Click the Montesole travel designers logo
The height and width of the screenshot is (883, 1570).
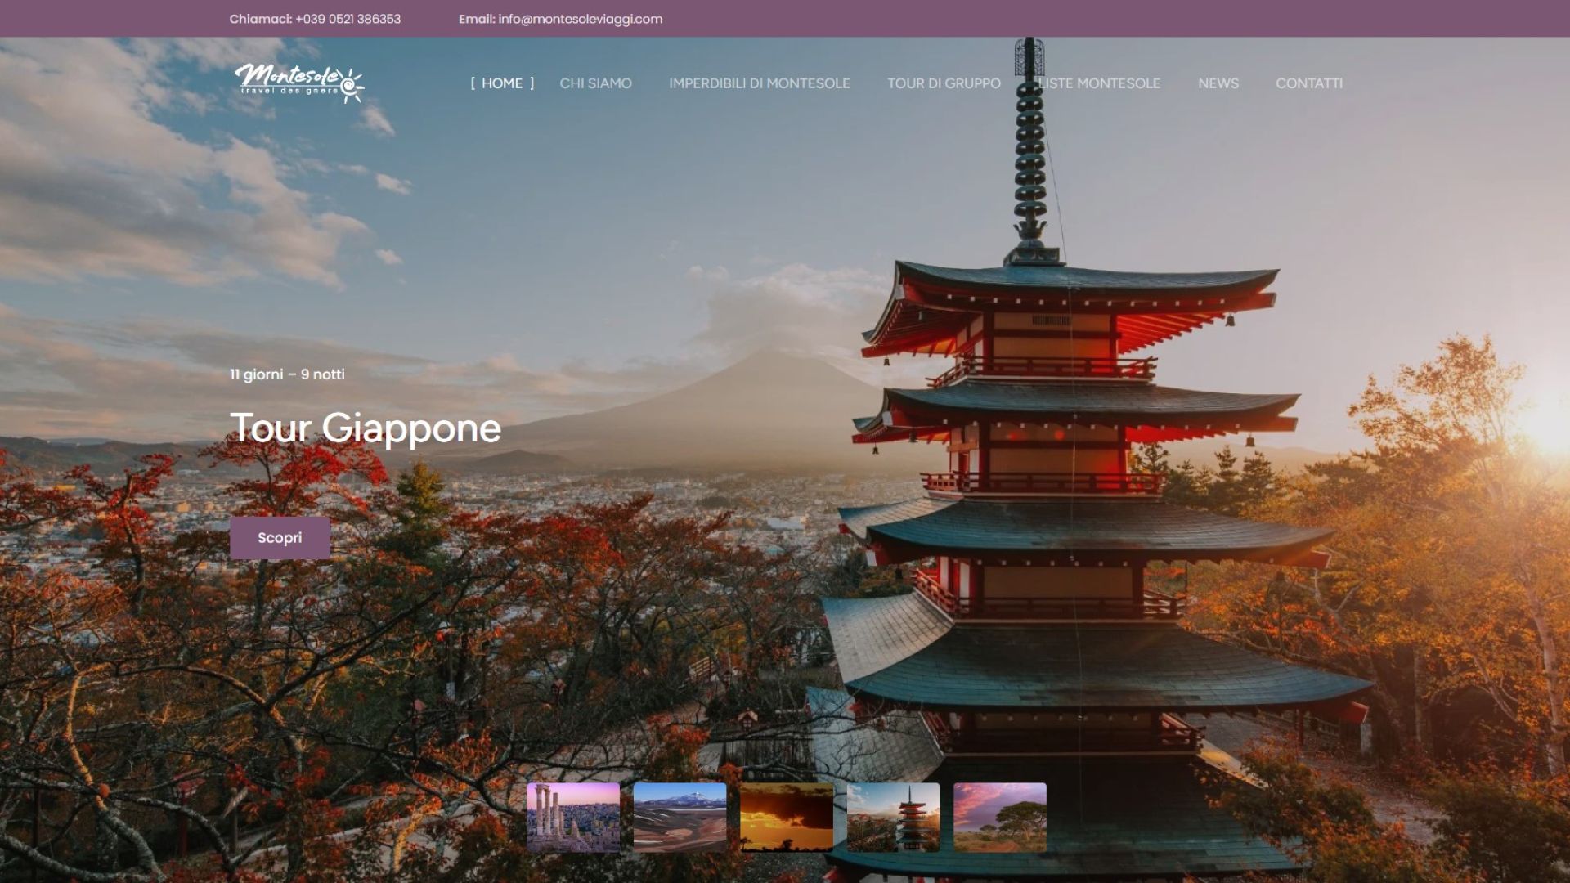[299, 83]
